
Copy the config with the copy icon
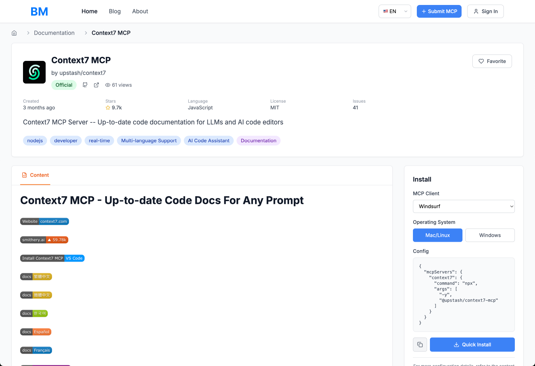(420, 344)
